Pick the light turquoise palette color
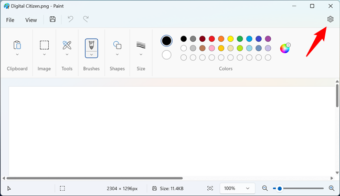 click(249, 48)
